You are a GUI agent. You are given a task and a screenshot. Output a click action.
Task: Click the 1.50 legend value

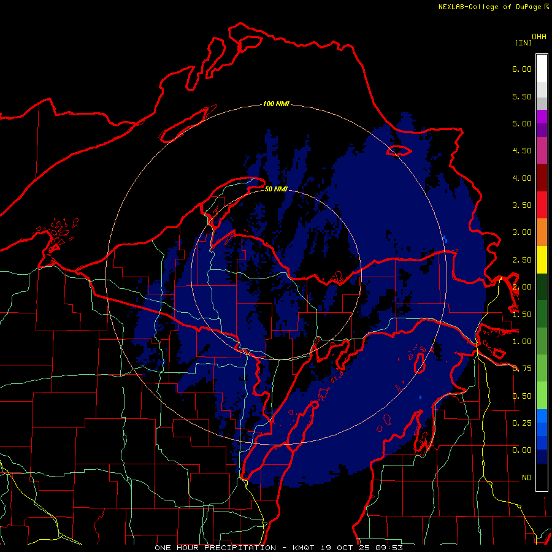pyautogui.click(x=522, y=315)
